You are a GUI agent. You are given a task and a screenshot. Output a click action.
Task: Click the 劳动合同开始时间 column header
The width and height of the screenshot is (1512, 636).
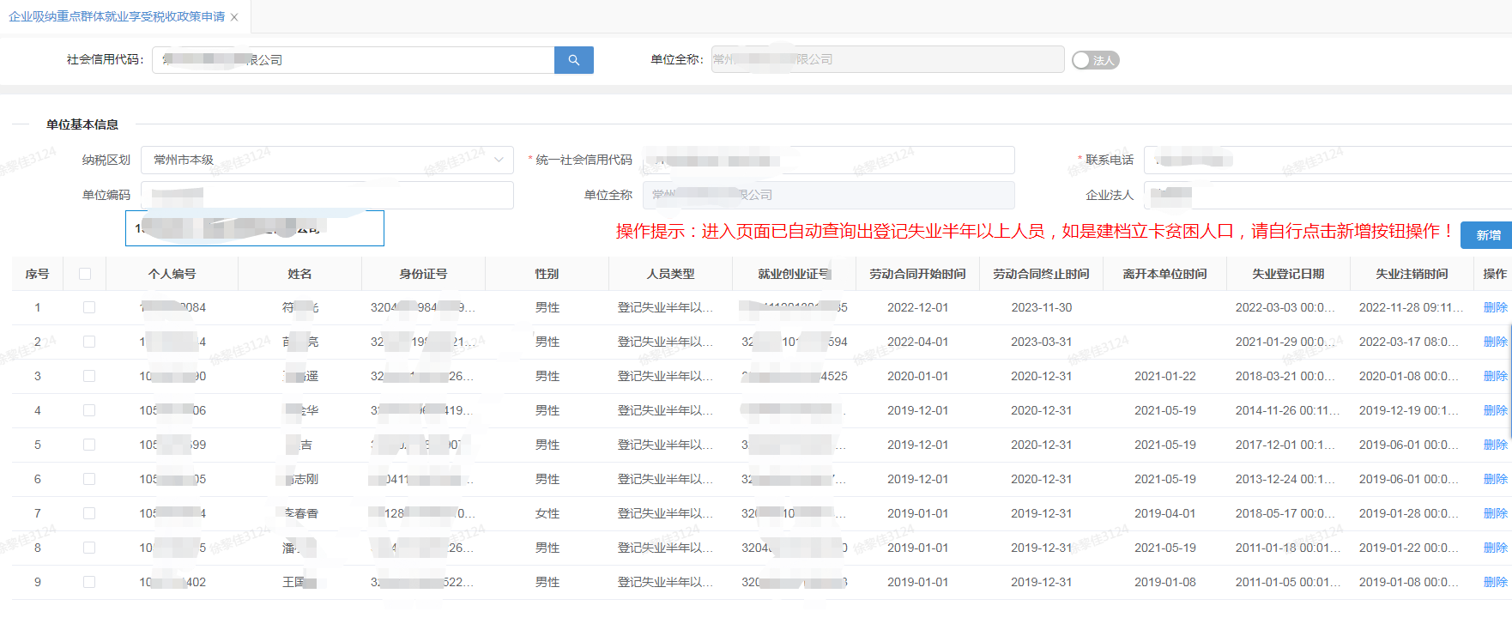point(917,274)
